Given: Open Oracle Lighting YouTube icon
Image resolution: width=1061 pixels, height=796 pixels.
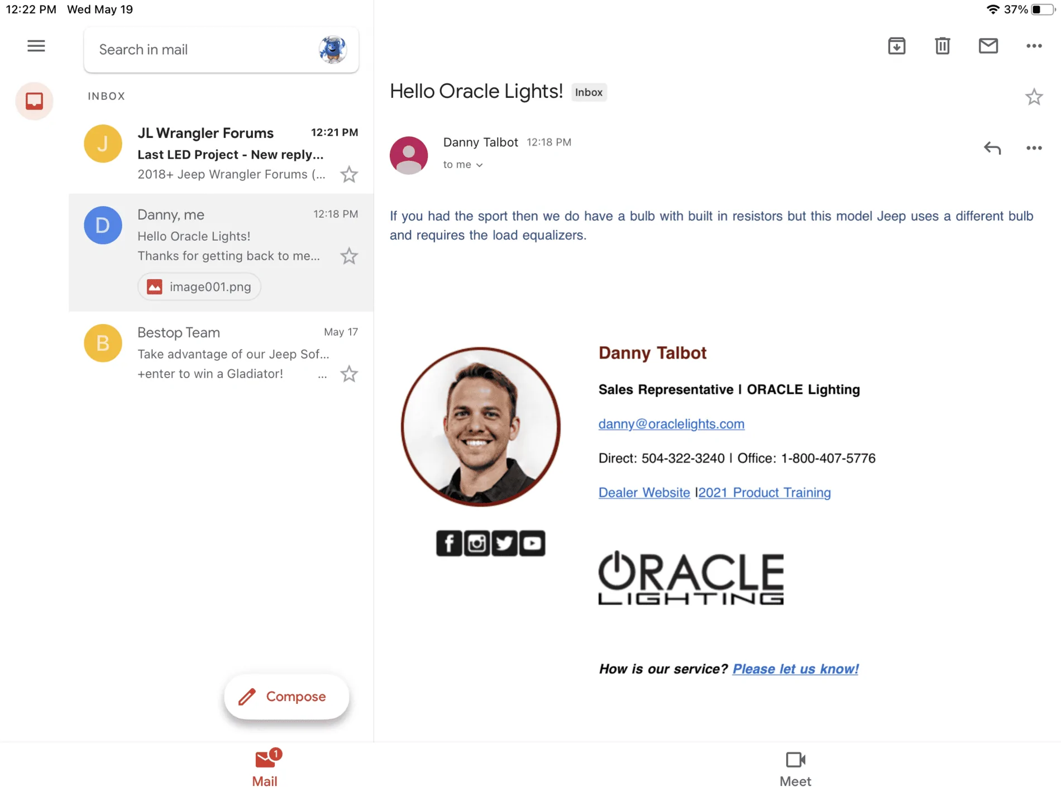Looking at the screenshot, I should (x=532, y=543).
